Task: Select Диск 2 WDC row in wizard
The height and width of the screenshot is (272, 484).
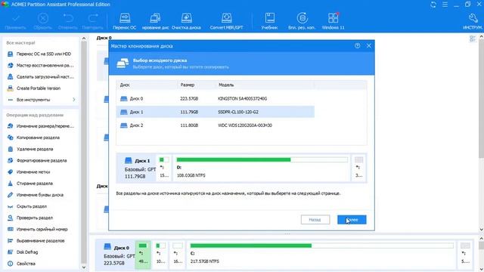Action: click(x=215, y=125)
